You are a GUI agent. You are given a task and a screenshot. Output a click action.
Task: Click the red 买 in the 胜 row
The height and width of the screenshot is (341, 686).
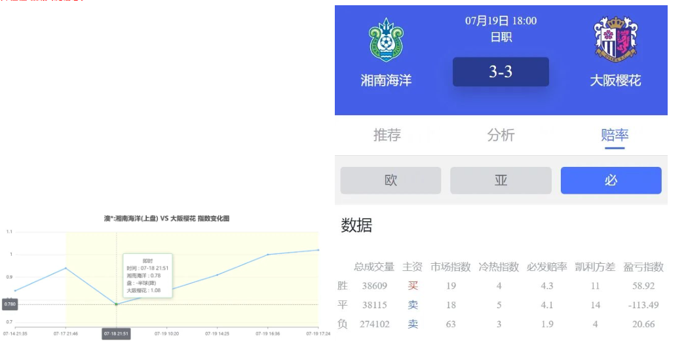click(412, 286)
